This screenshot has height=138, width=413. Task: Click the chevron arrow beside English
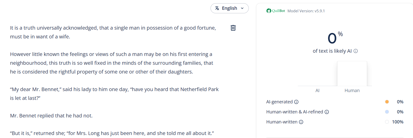(242, 8)
